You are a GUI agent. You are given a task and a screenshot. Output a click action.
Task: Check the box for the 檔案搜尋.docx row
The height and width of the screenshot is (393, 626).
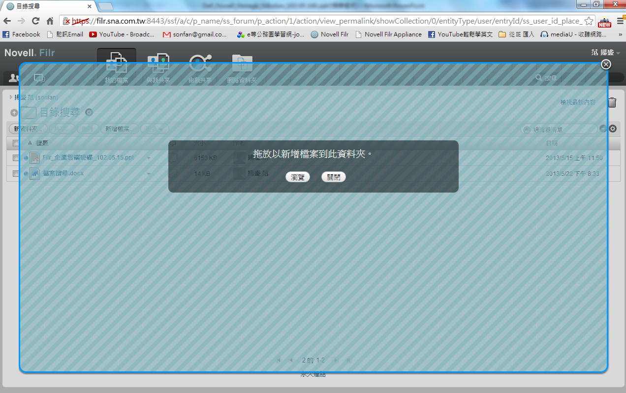16,174
